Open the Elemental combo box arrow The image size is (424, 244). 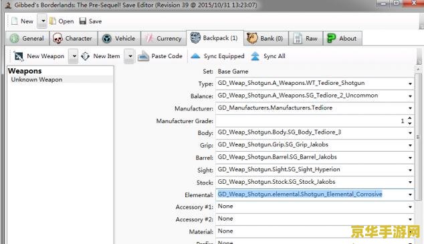pos(410,195)
